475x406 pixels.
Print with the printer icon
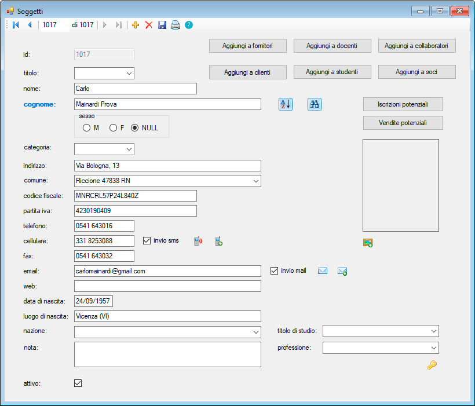click(x=176, y=25)
